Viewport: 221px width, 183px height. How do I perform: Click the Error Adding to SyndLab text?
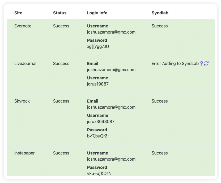175,63
